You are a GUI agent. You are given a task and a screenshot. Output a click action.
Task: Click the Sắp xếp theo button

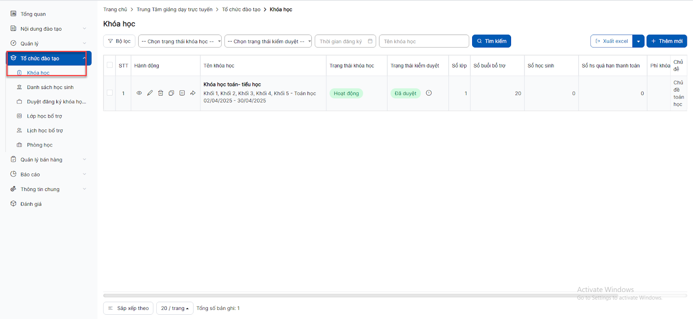coord(128,308)
